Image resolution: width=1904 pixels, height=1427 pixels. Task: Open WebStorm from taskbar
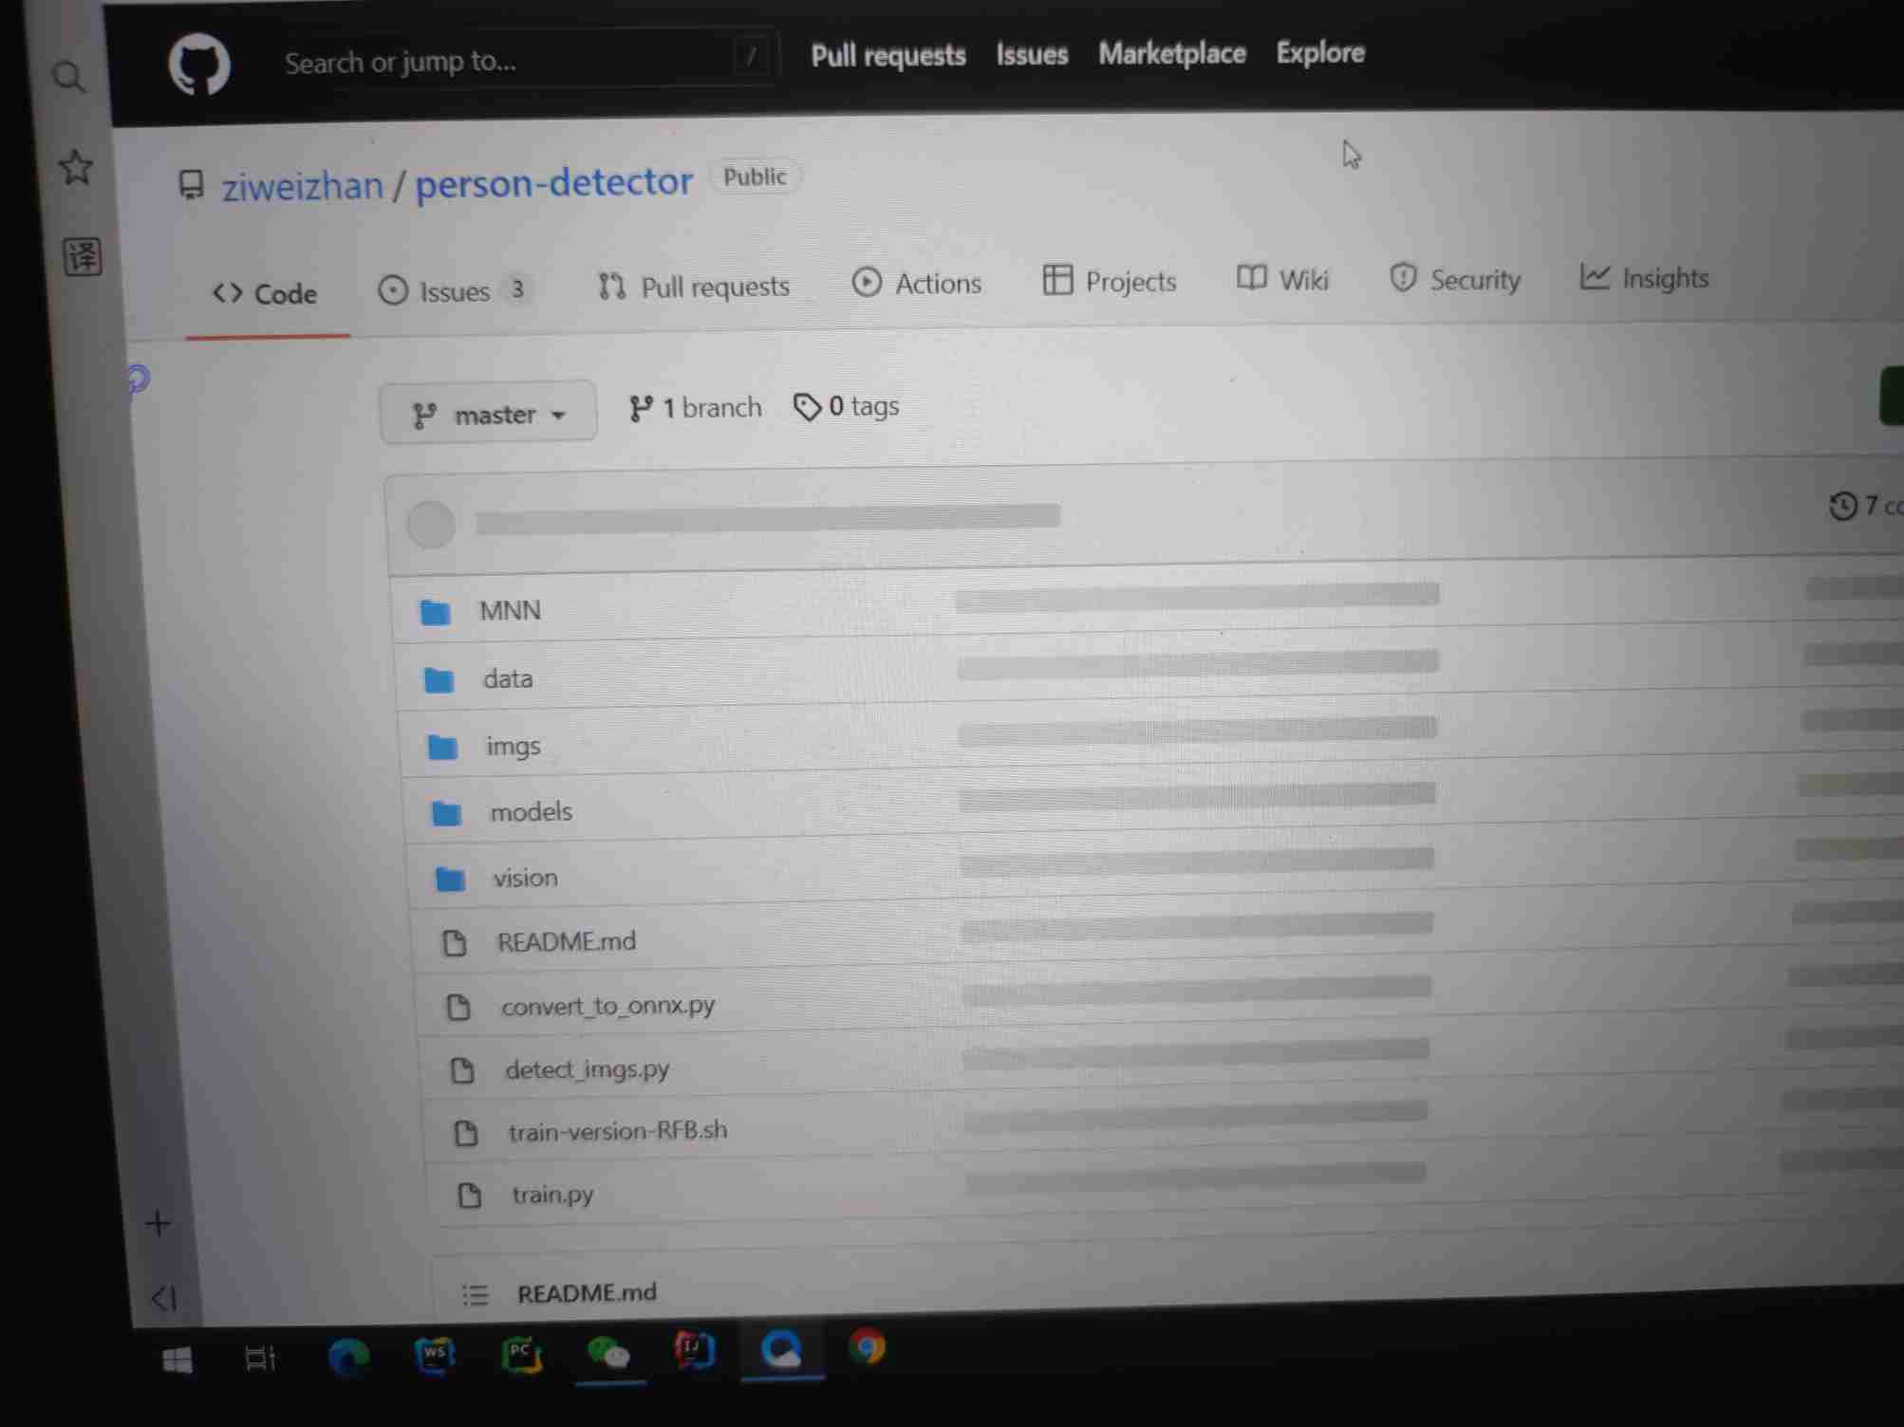tap(435, 1355)
